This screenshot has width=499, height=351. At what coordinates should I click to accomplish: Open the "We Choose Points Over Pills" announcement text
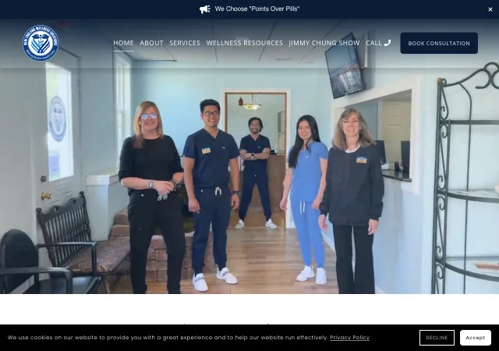tap(257, 9)
